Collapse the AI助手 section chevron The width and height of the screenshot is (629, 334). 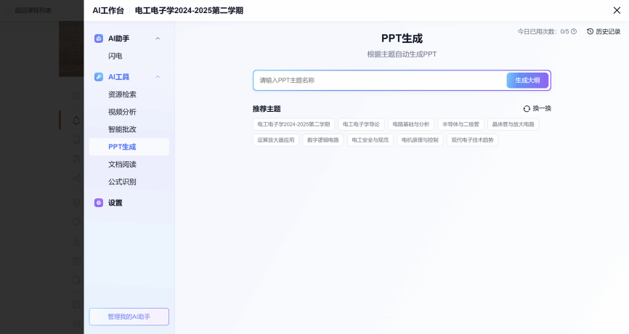(158, 38)
